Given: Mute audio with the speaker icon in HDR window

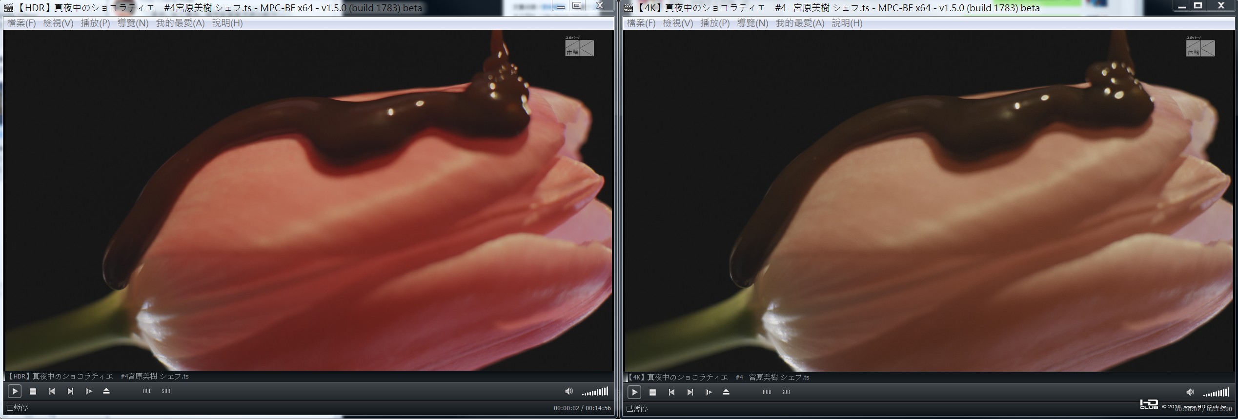Looking at the screenshot, I should pos(568,391).
